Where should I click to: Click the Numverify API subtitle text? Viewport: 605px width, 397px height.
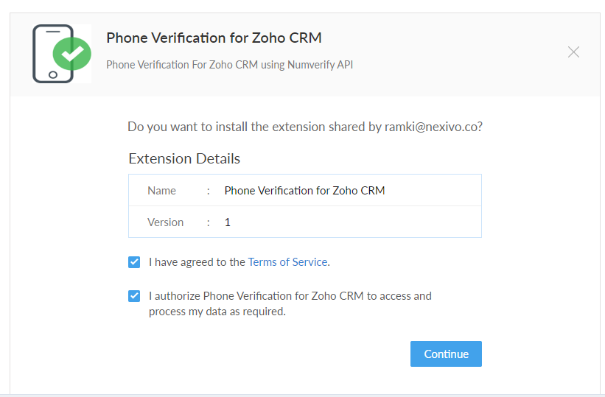pos(229,65)
